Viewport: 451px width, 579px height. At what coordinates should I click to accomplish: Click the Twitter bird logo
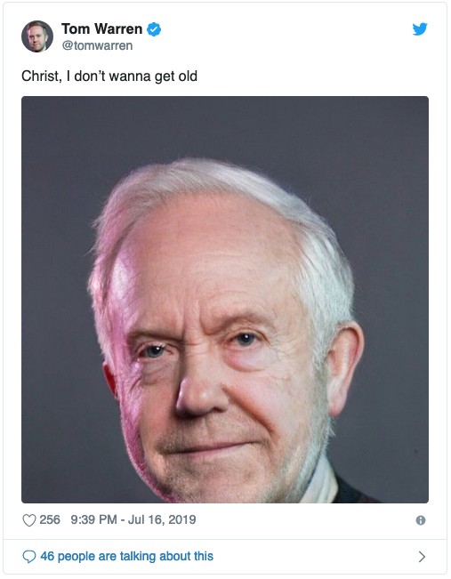click(x=420, y=28)
